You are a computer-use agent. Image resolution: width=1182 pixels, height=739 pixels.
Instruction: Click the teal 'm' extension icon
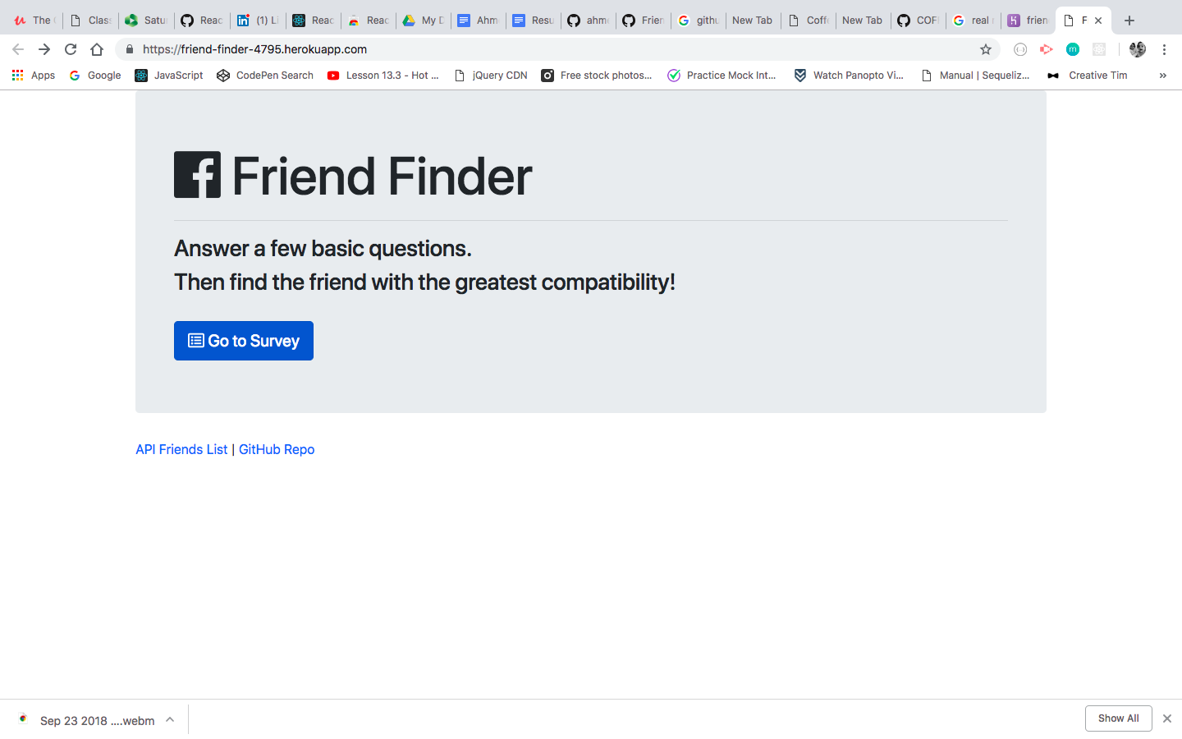pos(1073,49)
